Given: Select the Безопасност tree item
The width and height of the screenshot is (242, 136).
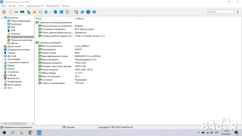Looking at the screenshot, I should click(14, 78).
